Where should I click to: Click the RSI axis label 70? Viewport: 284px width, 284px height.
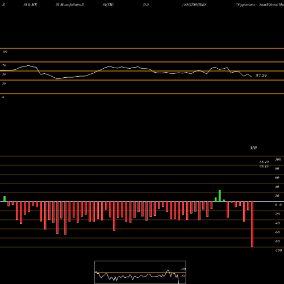click(4, 65)
